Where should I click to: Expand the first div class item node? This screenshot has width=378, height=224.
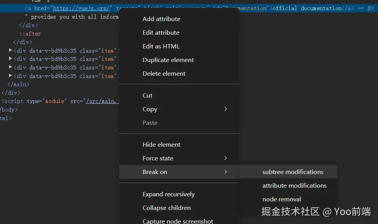[x=10, y=50]
